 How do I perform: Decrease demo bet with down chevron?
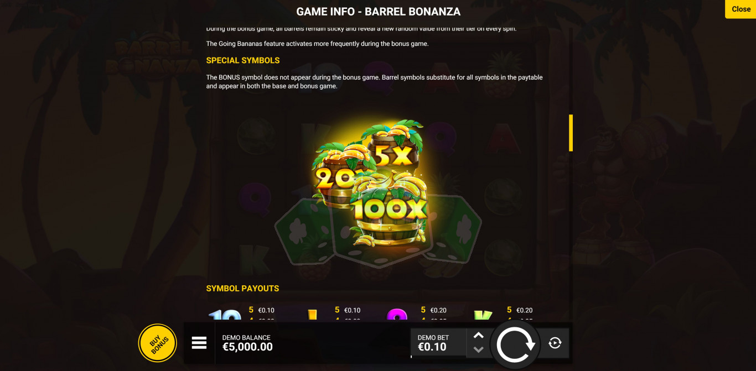click(x=479, y=349)
